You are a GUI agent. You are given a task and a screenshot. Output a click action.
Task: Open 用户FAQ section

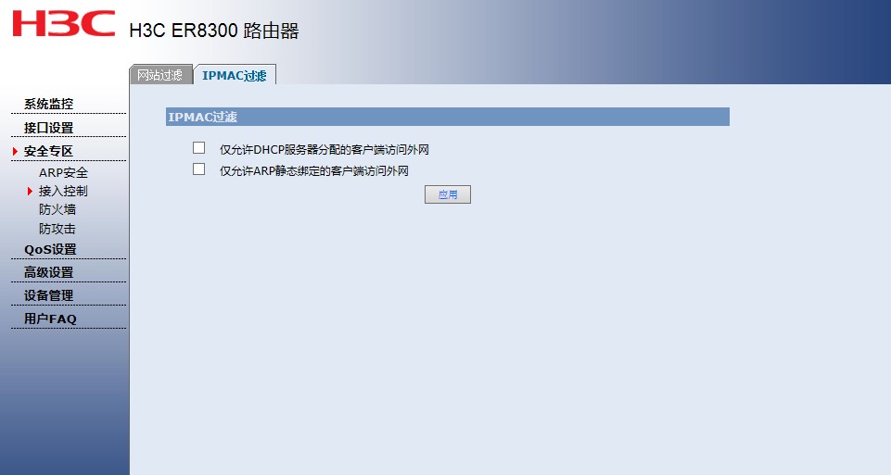tap(50, 319)
